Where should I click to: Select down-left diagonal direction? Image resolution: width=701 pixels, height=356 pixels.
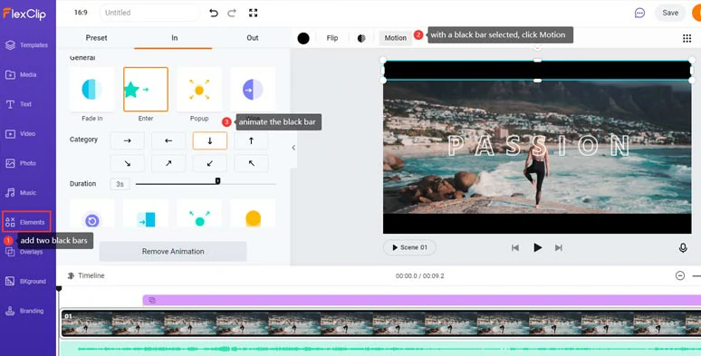210,164
